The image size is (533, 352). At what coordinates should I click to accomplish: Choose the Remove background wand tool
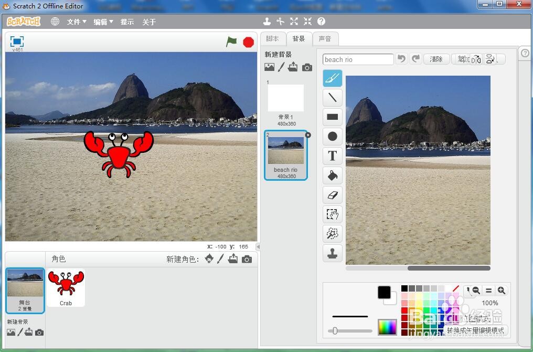[x=332, y=234]
